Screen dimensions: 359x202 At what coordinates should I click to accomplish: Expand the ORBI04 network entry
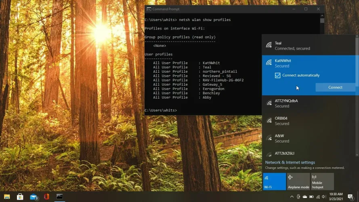click(309, 121)
